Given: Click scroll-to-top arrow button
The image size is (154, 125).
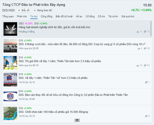Looking at the screenshot, I should pos(77,120).
